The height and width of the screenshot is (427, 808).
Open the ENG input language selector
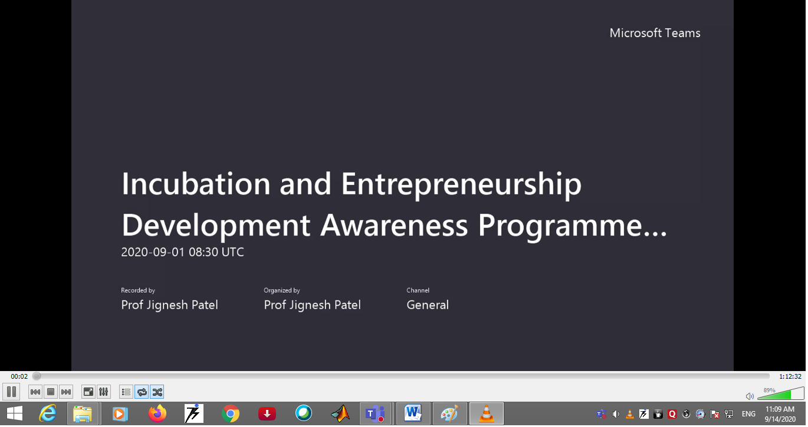pos(748,414)
